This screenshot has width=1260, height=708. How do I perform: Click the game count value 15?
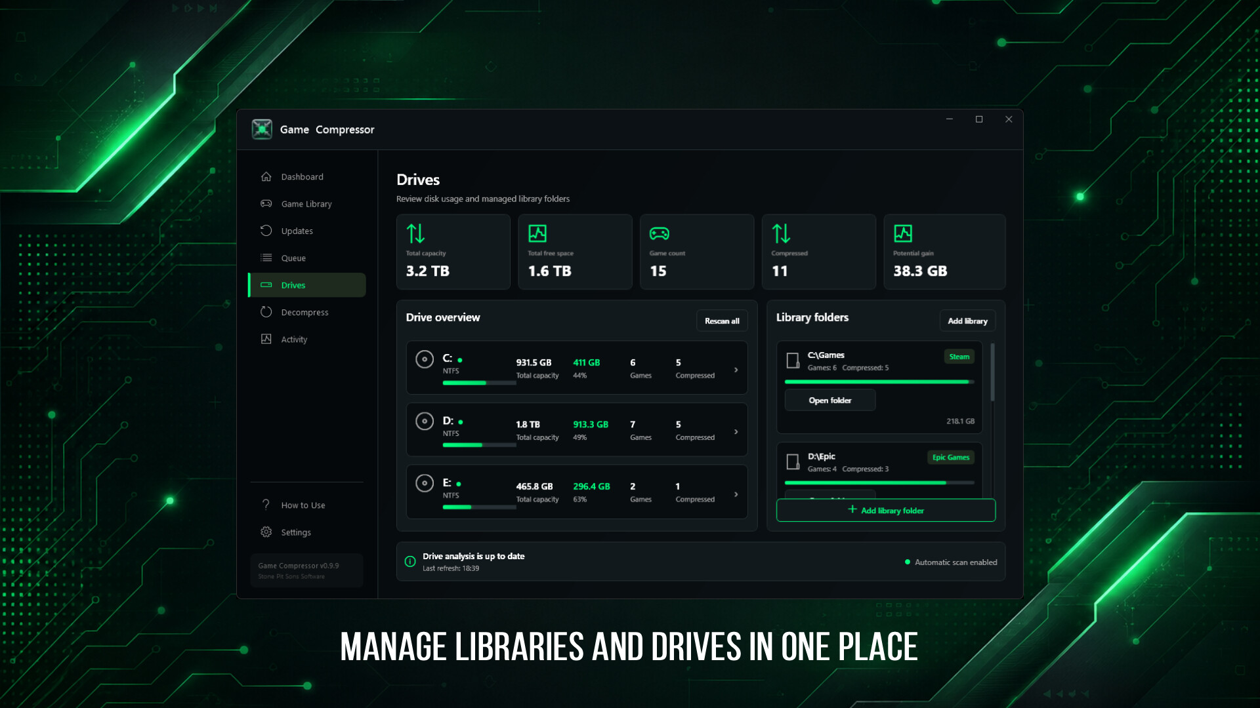click(658, 271)
